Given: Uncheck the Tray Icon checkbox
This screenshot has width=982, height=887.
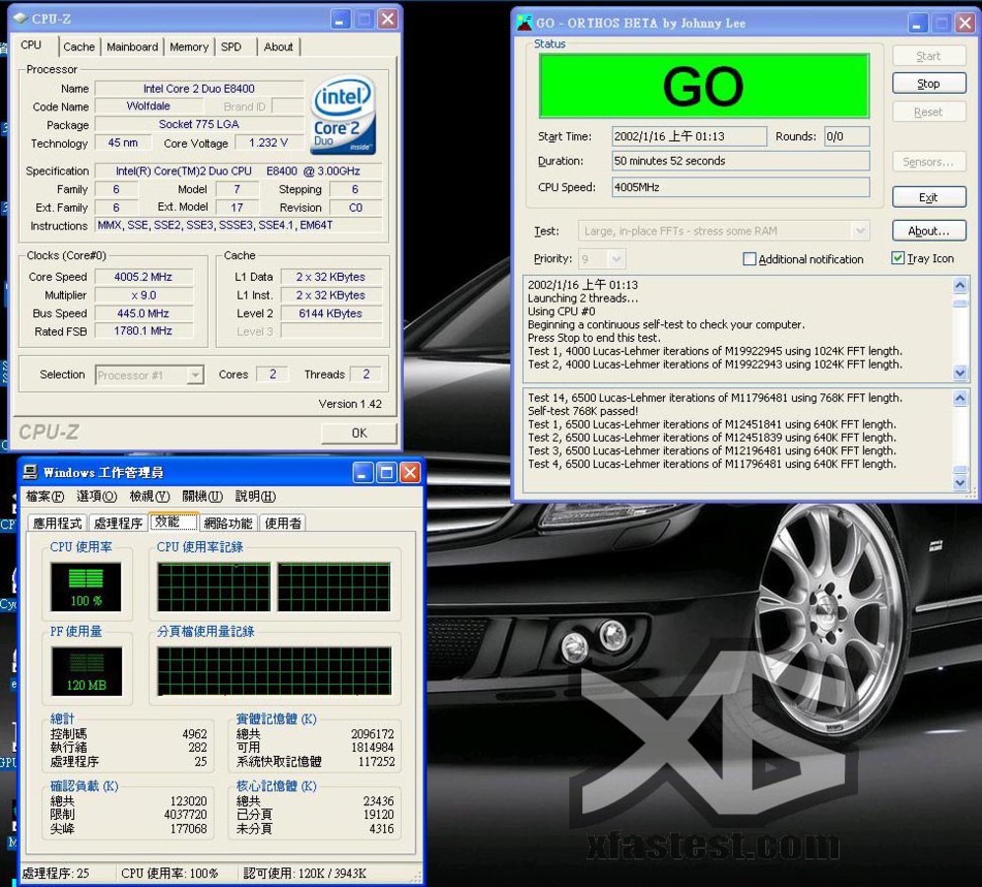Looking at the screenshot, I should [x=898, y=258].
